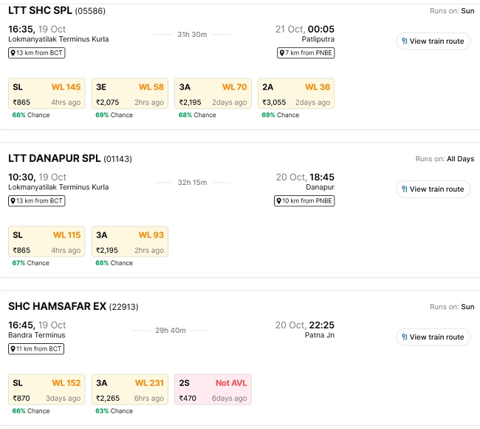Click location pin in 11 km from BCT badge
The width and height of the screenshot is (480, 429).
point(13,349)
